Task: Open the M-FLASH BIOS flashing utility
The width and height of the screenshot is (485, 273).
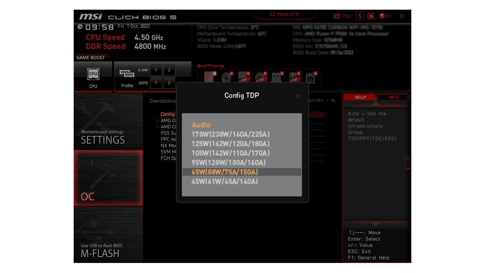Action: point(108,234)
